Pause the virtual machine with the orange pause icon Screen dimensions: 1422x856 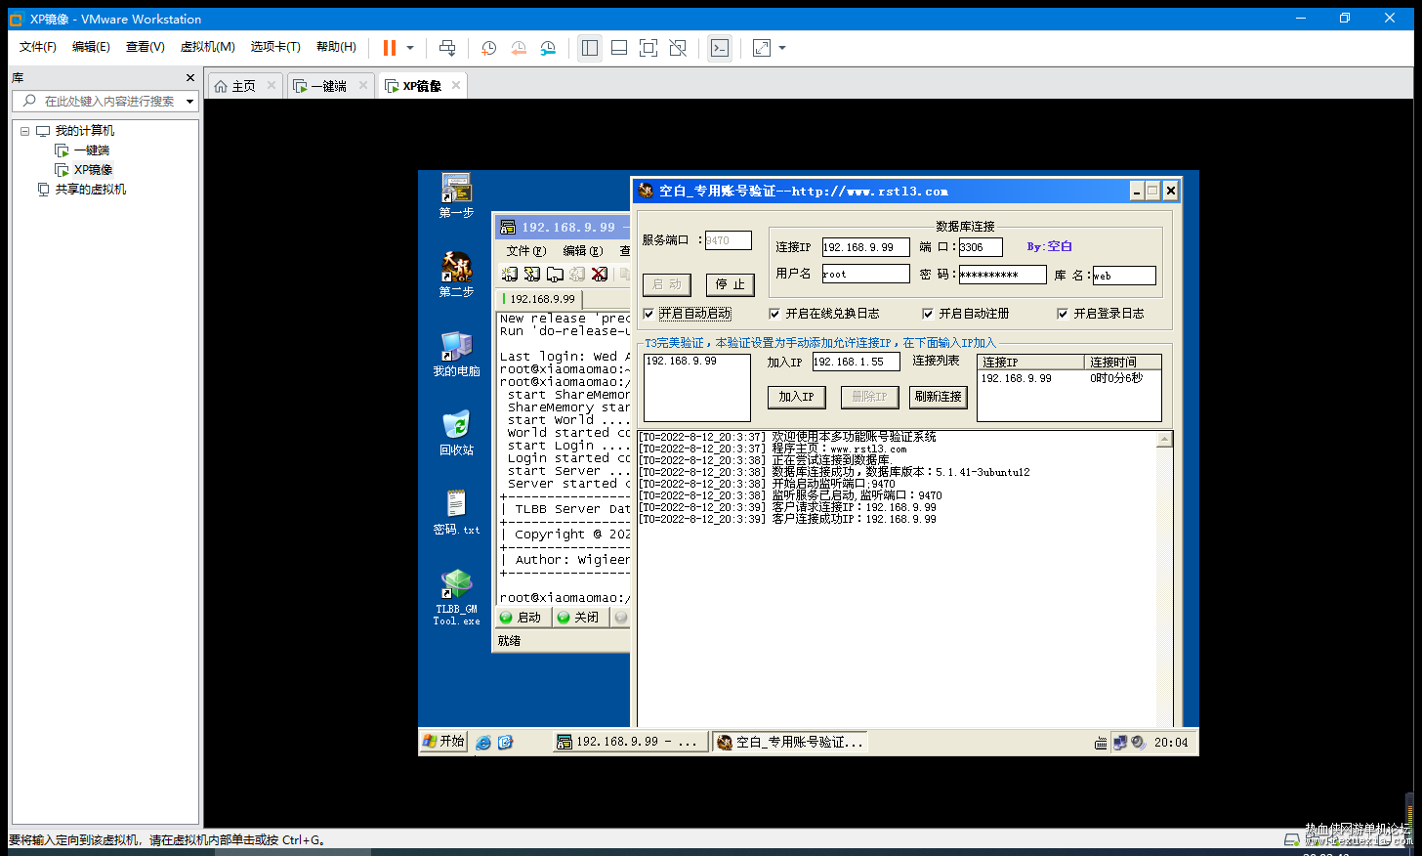(x=390, y=48)
